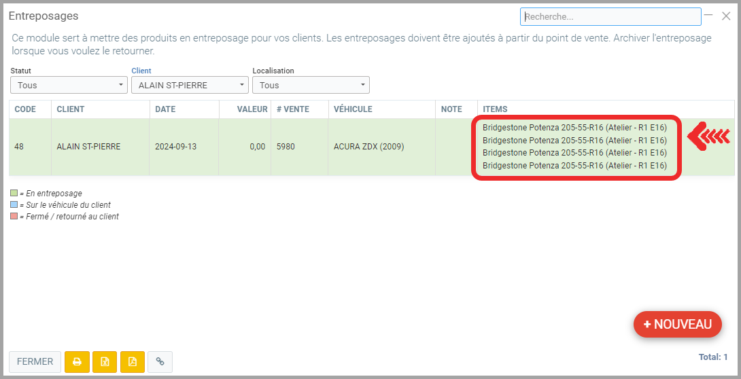Image resolution: width=741 pixels, height=379 pixels.
Task: Open the Statut dropdown
Action: (x=69, y=85)
